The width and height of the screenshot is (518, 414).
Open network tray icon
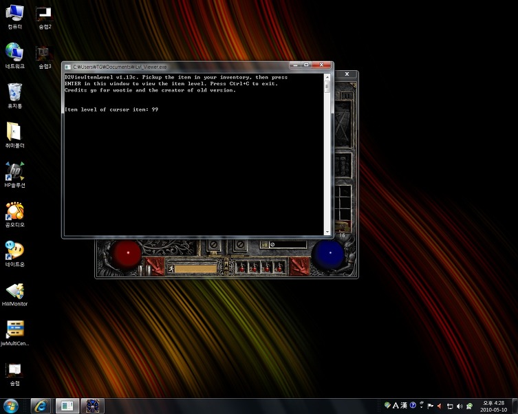click(x=450, y=406)
